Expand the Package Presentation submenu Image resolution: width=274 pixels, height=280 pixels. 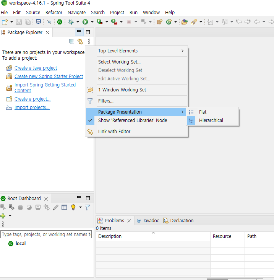click(136, 112)
